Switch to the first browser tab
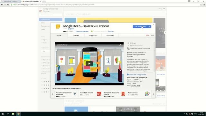The height and width of the screenshot is (116, 206). click(11, 1)
